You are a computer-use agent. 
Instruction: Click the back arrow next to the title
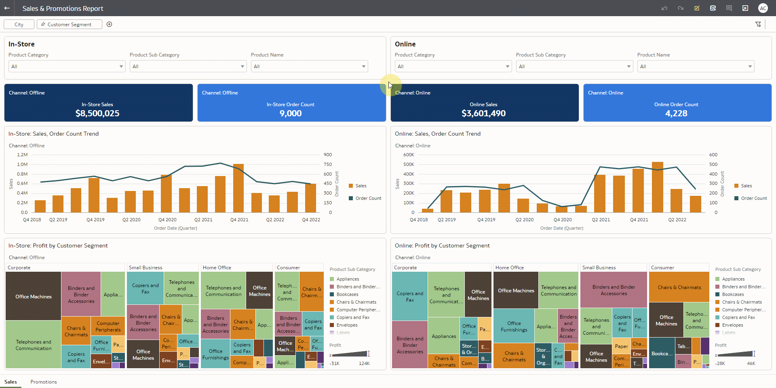(8, 8)
